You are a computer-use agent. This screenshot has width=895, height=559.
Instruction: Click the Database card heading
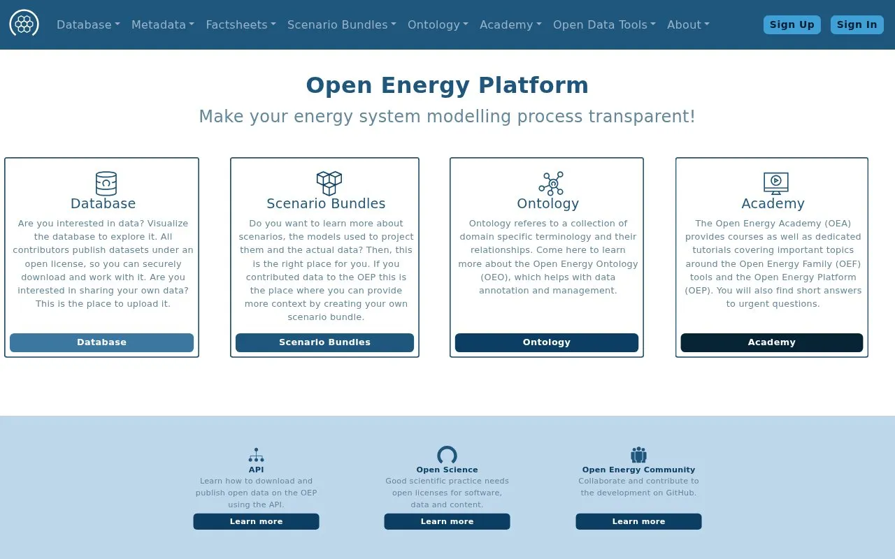click(103, 203)
